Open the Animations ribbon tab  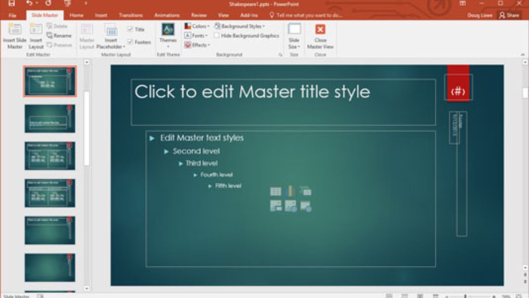tap(167, 15)
